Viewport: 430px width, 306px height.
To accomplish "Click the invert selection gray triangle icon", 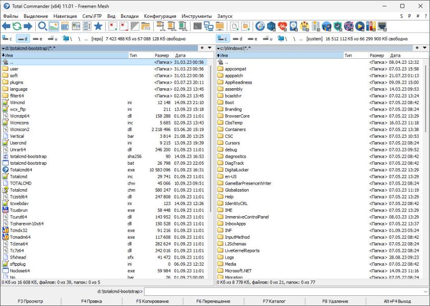I will pyautogui.click(x=135, y=27).
